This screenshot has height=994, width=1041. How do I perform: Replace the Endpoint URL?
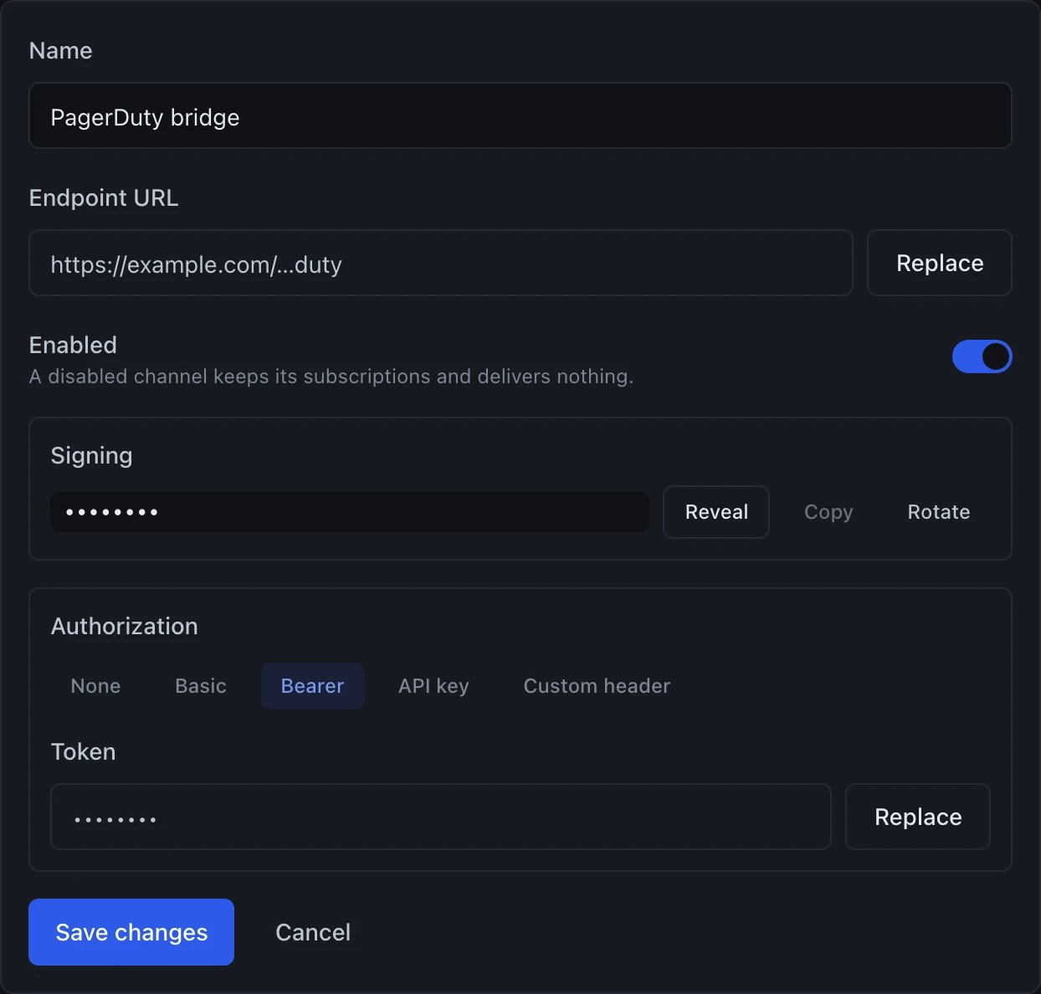[x=939, y=263]
